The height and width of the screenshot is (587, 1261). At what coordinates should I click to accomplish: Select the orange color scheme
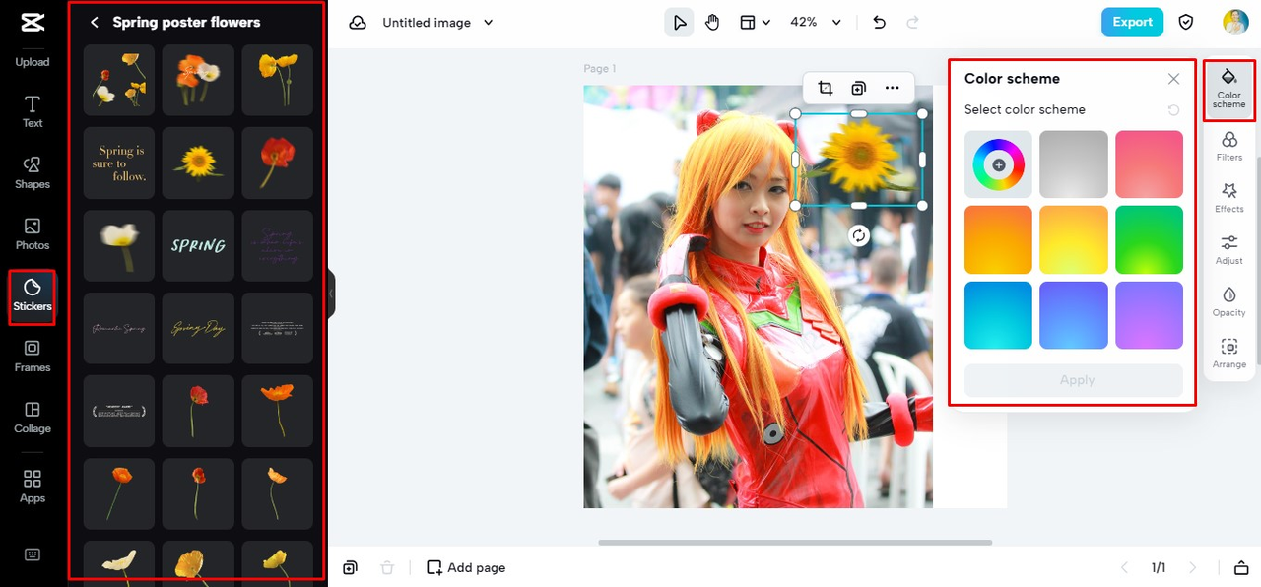(x=998, y=239)
